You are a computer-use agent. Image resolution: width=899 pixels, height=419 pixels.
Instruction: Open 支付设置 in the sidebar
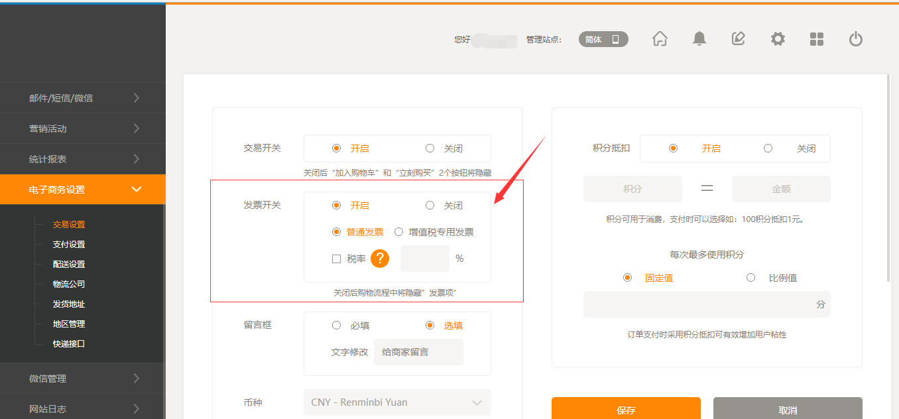[69, 245]
